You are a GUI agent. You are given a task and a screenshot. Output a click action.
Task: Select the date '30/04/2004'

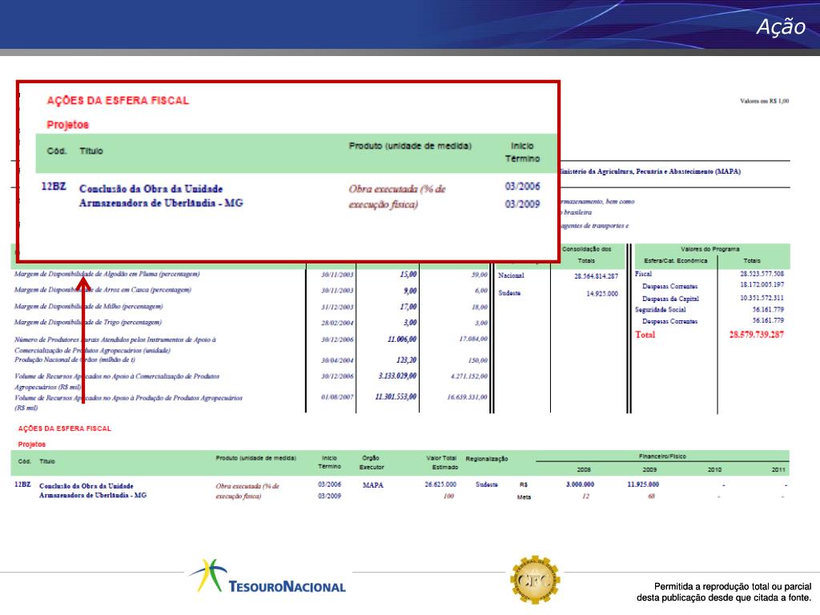(x=337, y=360)
